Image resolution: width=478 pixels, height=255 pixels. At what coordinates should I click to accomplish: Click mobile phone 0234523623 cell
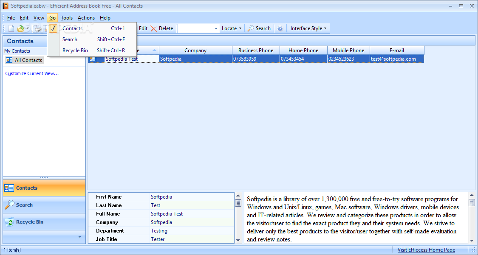click(x=349, y=59)
